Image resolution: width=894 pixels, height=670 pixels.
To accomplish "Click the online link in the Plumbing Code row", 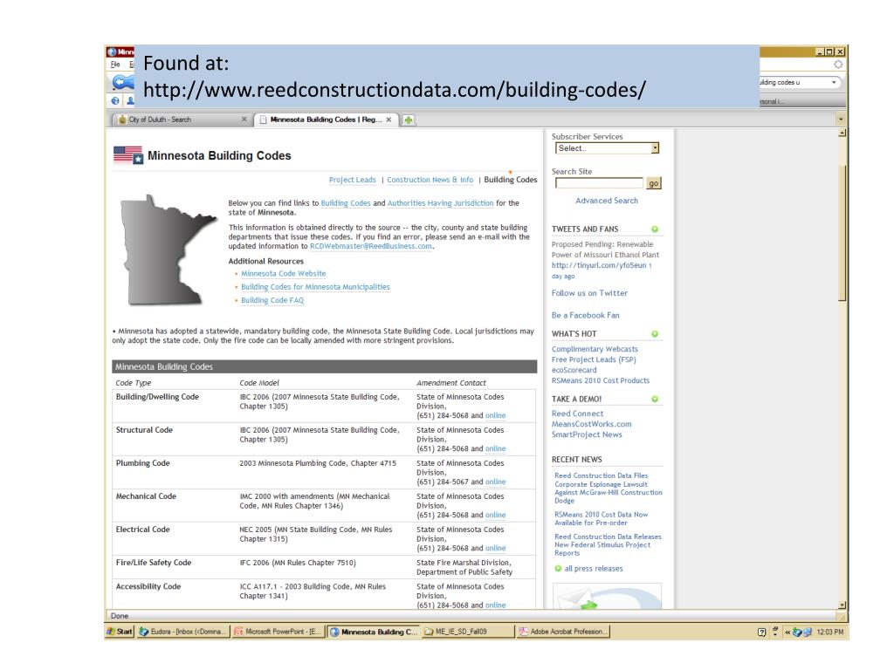I will pyautogui.click(x=496, y=482).
